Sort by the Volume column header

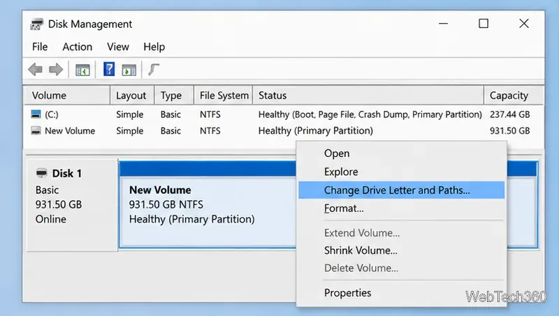(66, 96)
